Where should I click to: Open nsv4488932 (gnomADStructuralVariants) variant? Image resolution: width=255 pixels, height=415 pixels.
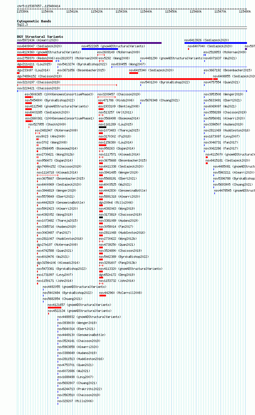click(89, 317)
